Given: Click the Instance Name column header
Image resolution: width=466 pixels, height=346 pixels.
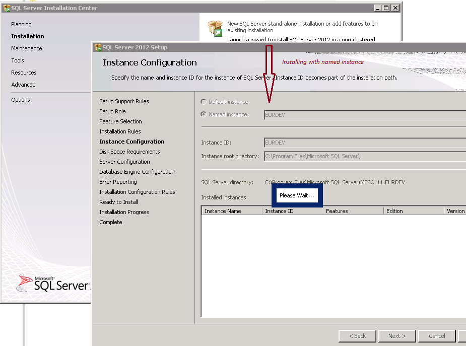Looking at the screenshot, I should tap(232, 211).
